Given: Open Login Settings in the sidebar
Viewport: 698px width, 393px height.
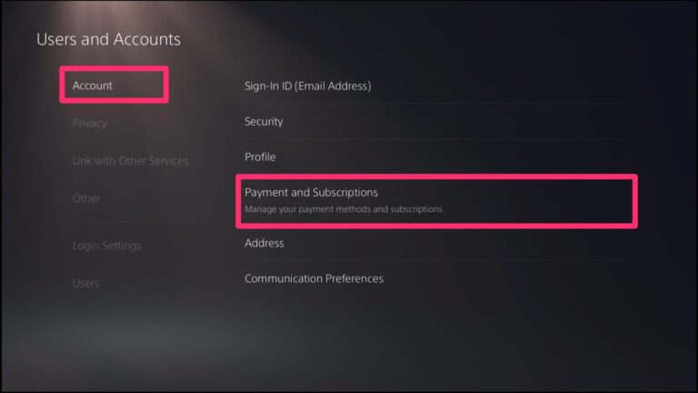Looking at the screenshot, I should (x=106, y=246).
